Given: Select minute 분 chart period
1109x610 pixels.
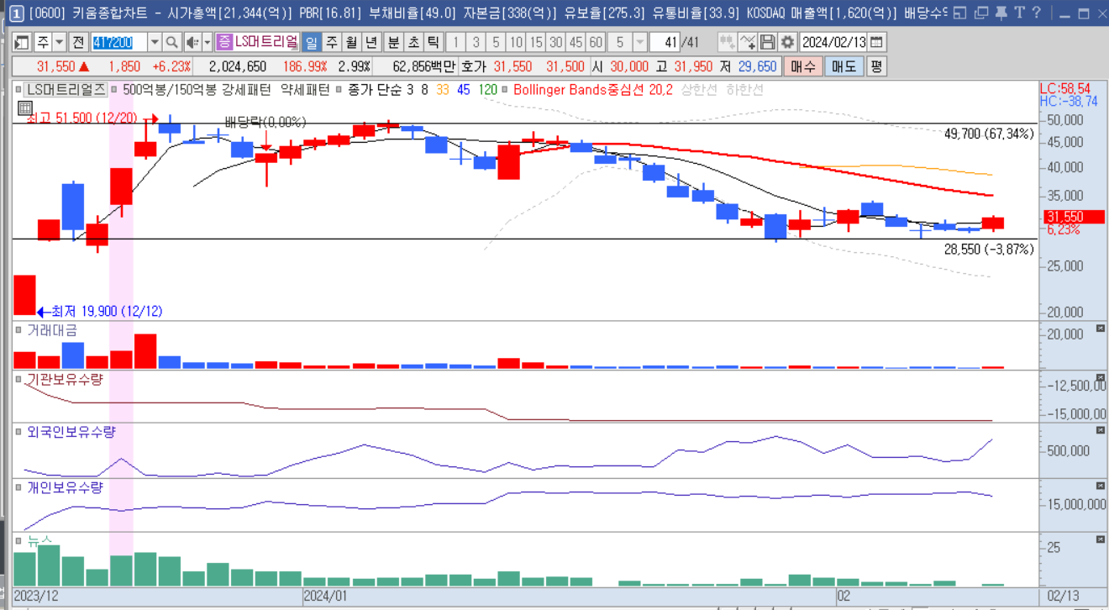Looking at the screenshot, I should pyautogui.click(x=393, y=42).
